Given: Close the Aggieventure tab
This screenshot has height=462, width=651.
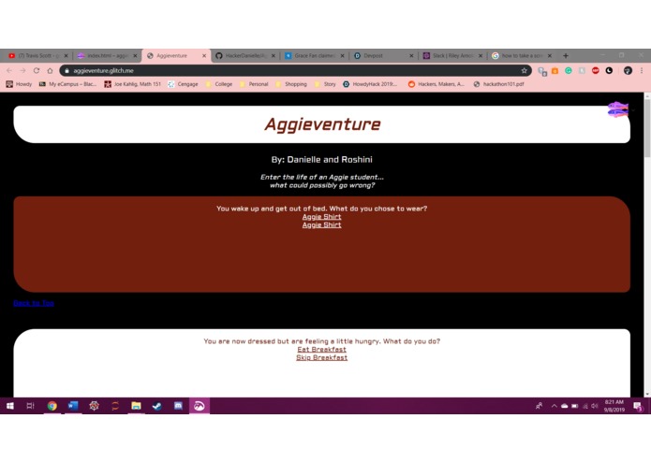Looking at the screenshot, I should tap(204, 55).
